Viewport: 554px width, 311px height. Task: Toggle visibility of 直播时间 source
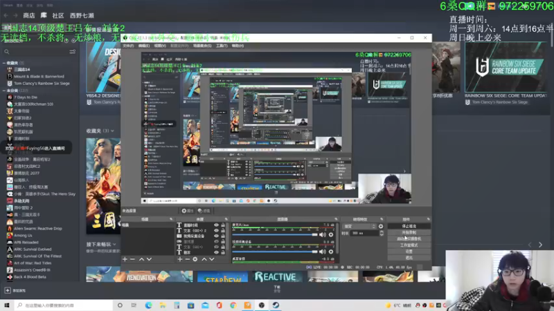tap(216, 225)
